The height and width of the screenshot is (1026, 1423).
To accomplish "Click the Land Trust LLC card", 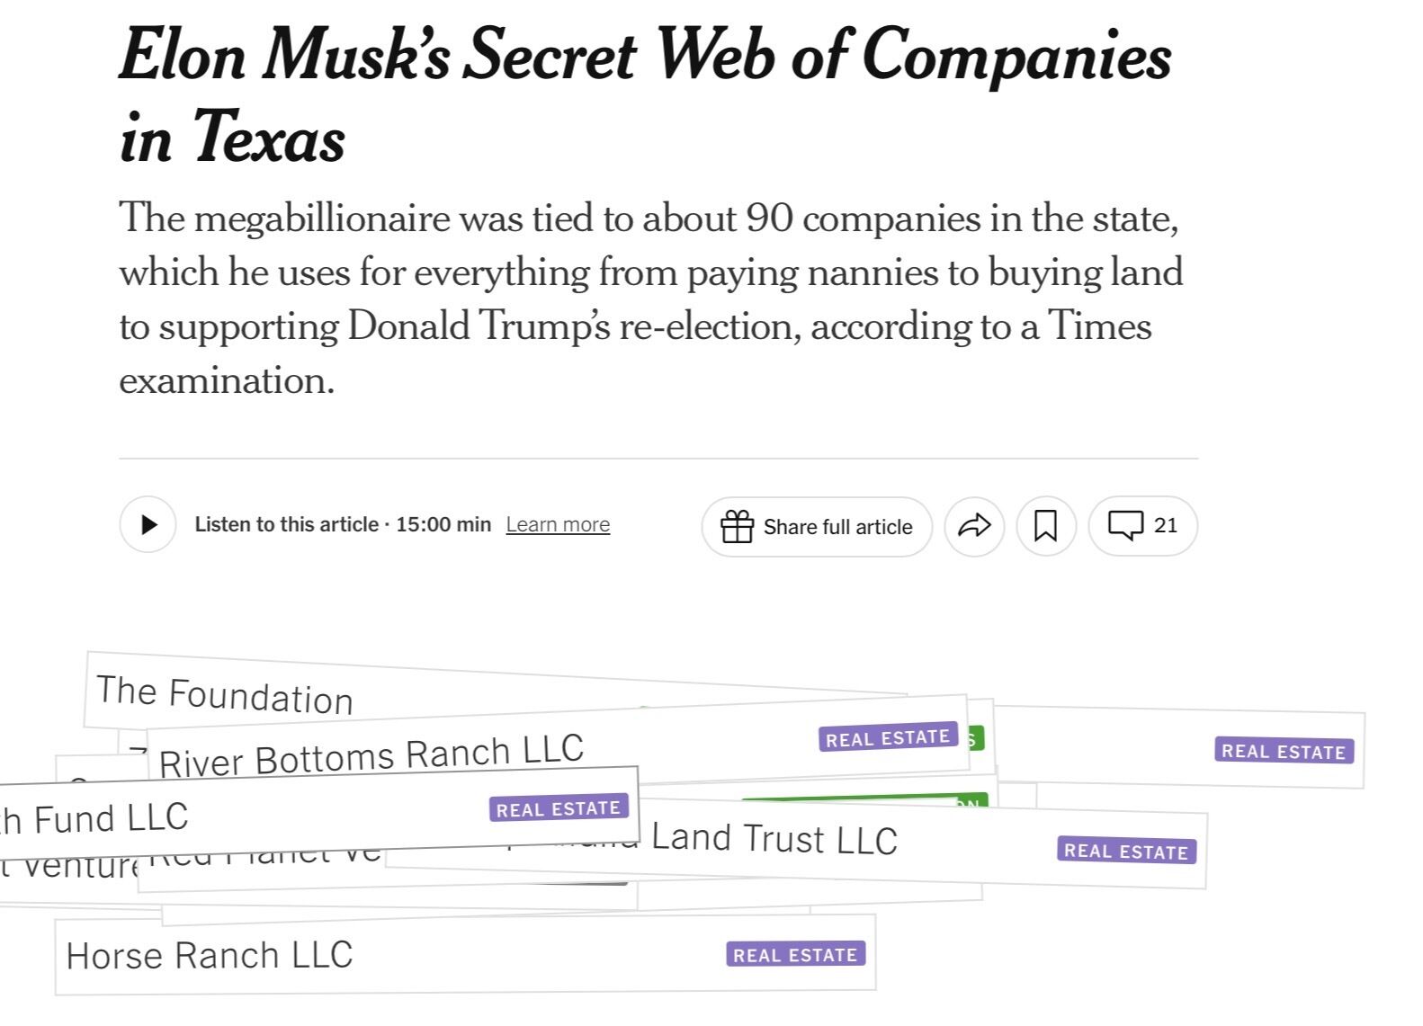I will (x=774, y=839).
